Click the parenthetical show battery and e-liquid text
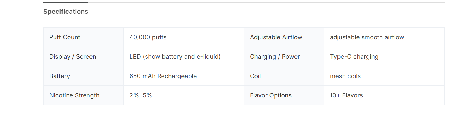 click(182, 57)
